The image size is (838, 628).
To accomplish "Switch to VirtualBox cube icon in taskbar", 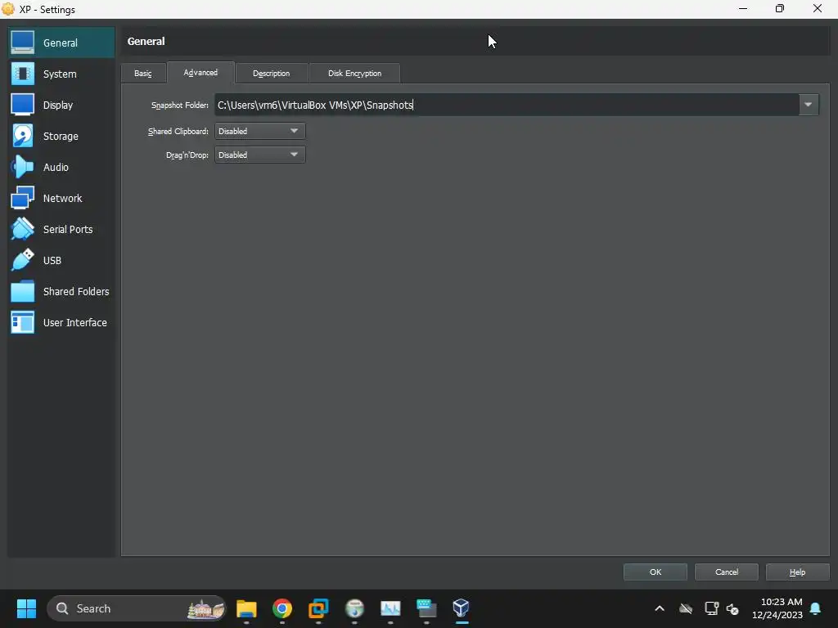I will coord(462,608).
